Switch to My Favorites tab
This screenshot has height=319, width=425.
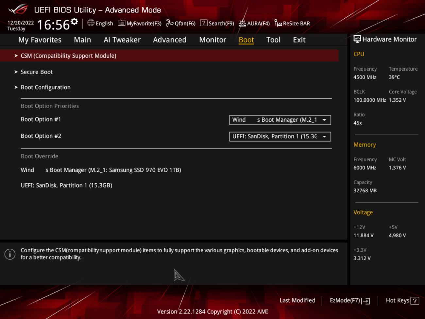coord(40,40)
